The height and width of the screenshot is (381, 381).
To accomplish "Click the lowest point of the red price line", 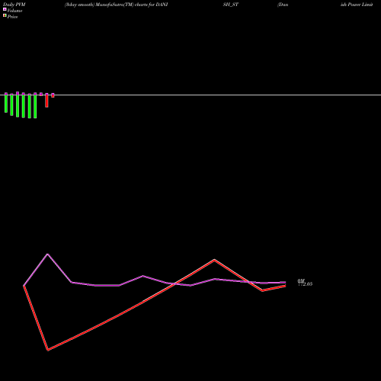I will point(48,350).
